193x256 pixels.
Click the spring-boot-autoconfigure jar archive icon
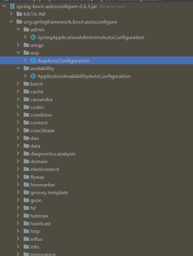coord(12,7)
